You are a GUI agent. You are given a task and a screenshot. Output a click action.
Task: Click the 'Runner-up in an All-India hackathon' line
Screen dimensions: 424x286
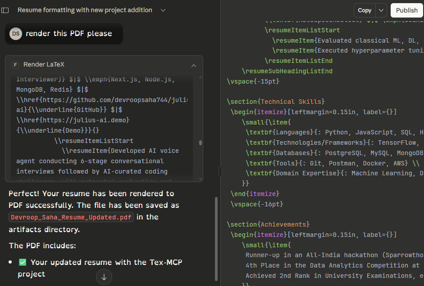334,255
